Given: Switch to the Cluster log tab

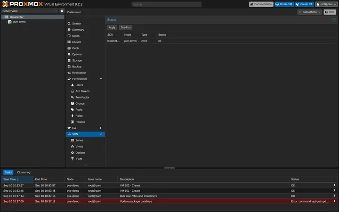Looking at the screenshot, I should coord(24,172).
